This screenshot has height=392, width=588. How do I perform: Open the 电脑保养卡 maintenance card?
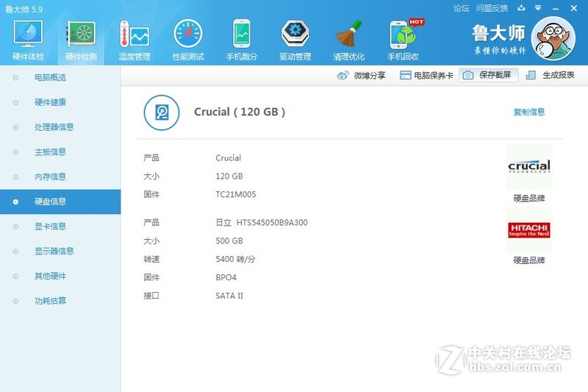click(426, 76)
